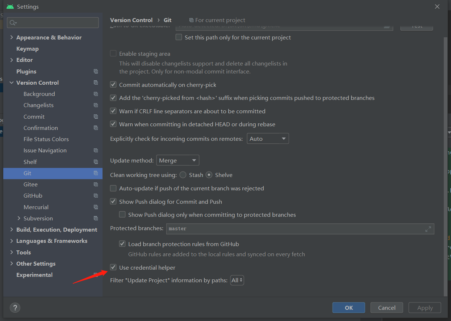Open the Update method 'Merge' dropdown

pyautogui.click(x=178, y=160)
